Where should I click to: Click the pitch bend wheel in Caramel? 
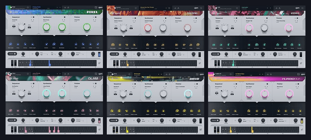[x=114, y=63]
